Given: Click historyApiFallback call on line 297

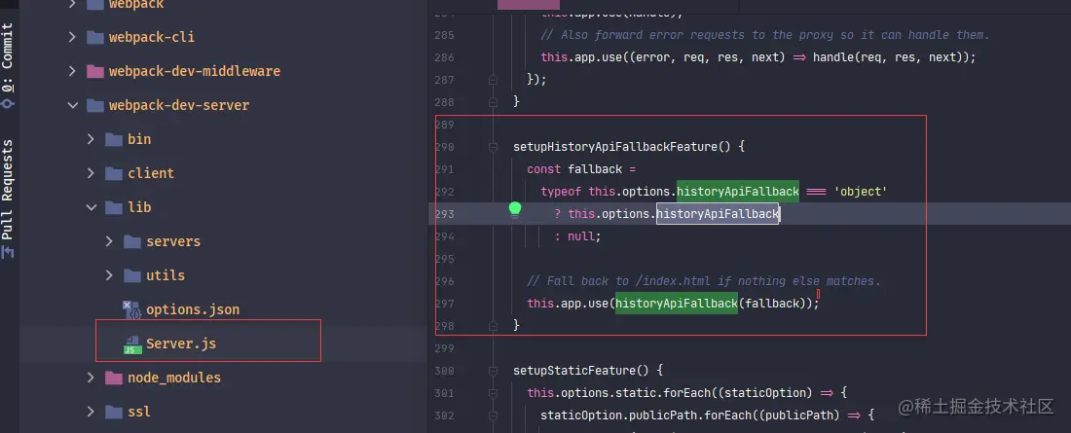Looking at the screenshot, I should 677,304.
